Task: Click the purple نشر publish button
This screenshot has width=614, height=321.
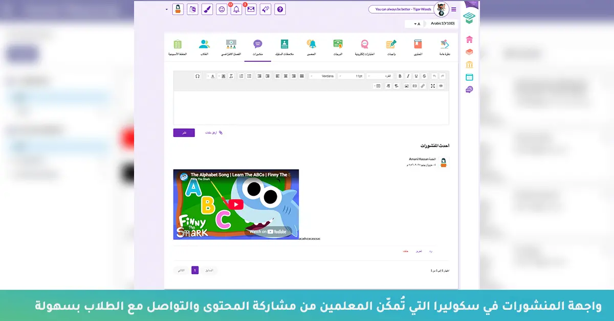Action: [184, 133]
